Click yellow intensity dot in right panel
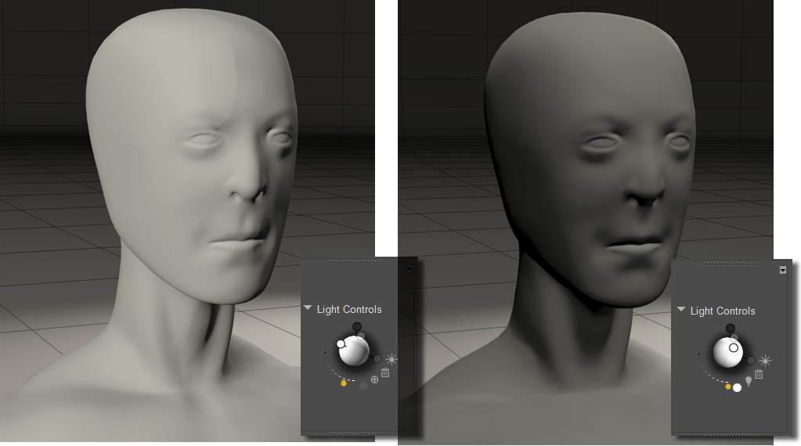This screenshot has height=446, width=801. coord(728,387)
